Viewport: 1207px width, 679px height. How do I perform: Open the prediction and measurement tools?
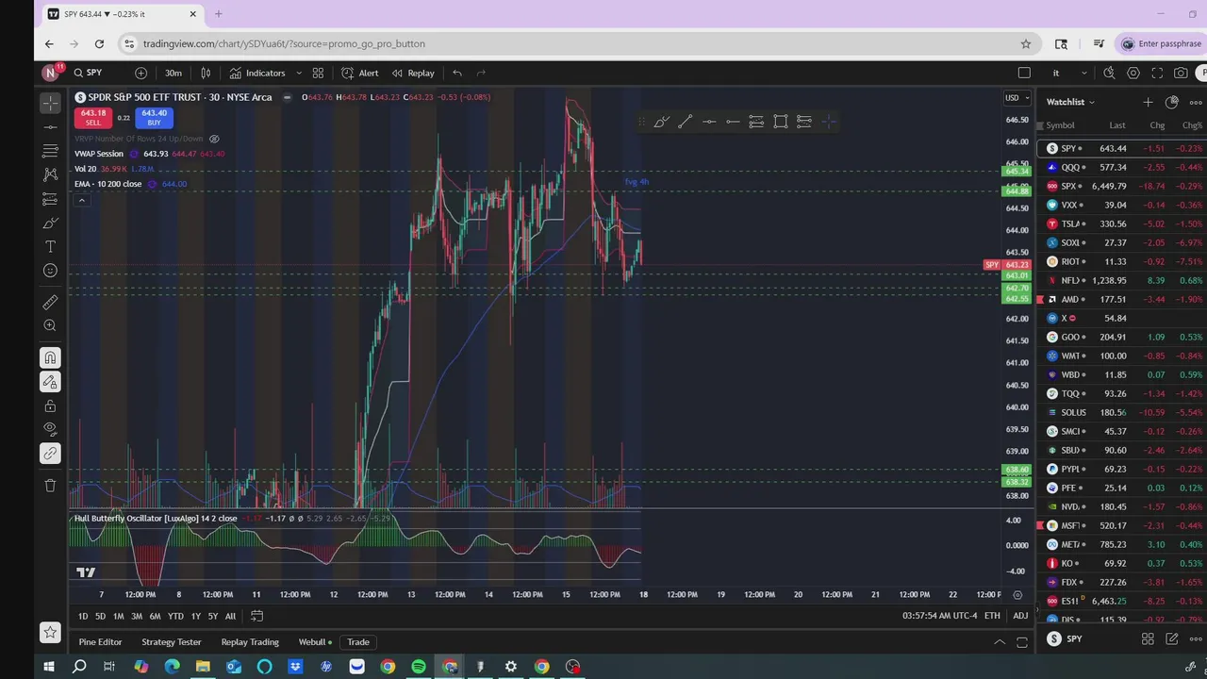(x=50, y=199)
